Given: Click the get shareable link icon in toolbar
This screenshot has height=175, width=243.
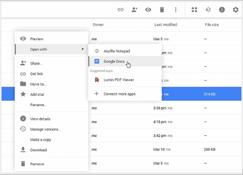Looking at the screenshot, I should [121, 10].
